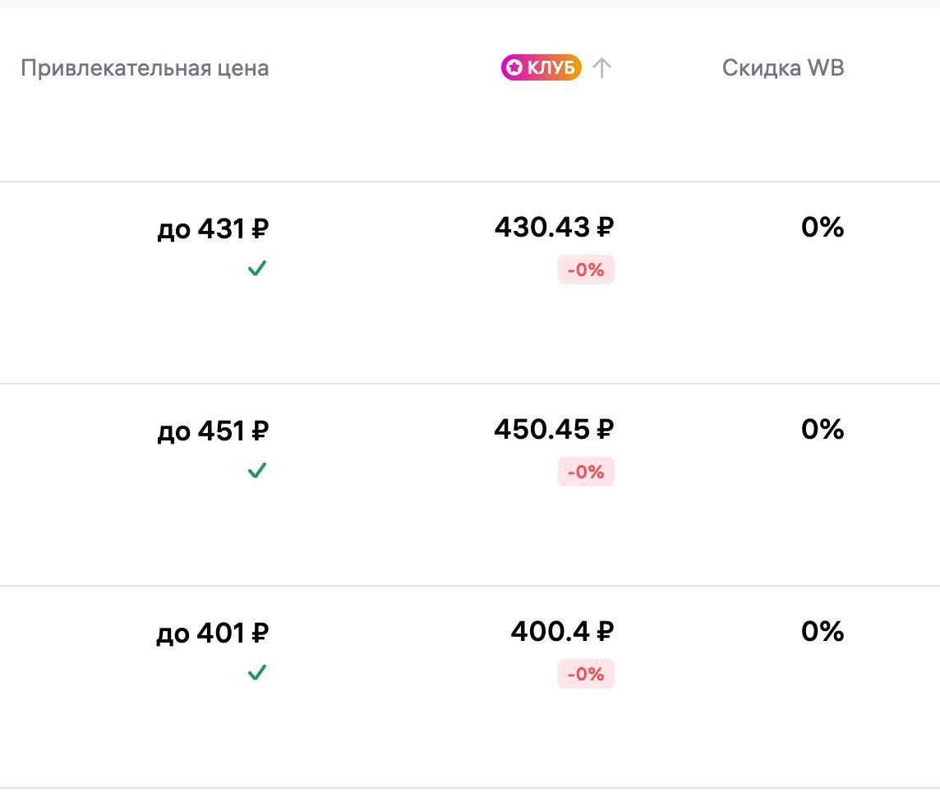The image size is (940, 802).
Task: Click the до 431 ₽ attractive price
Action: click(213, 229)
